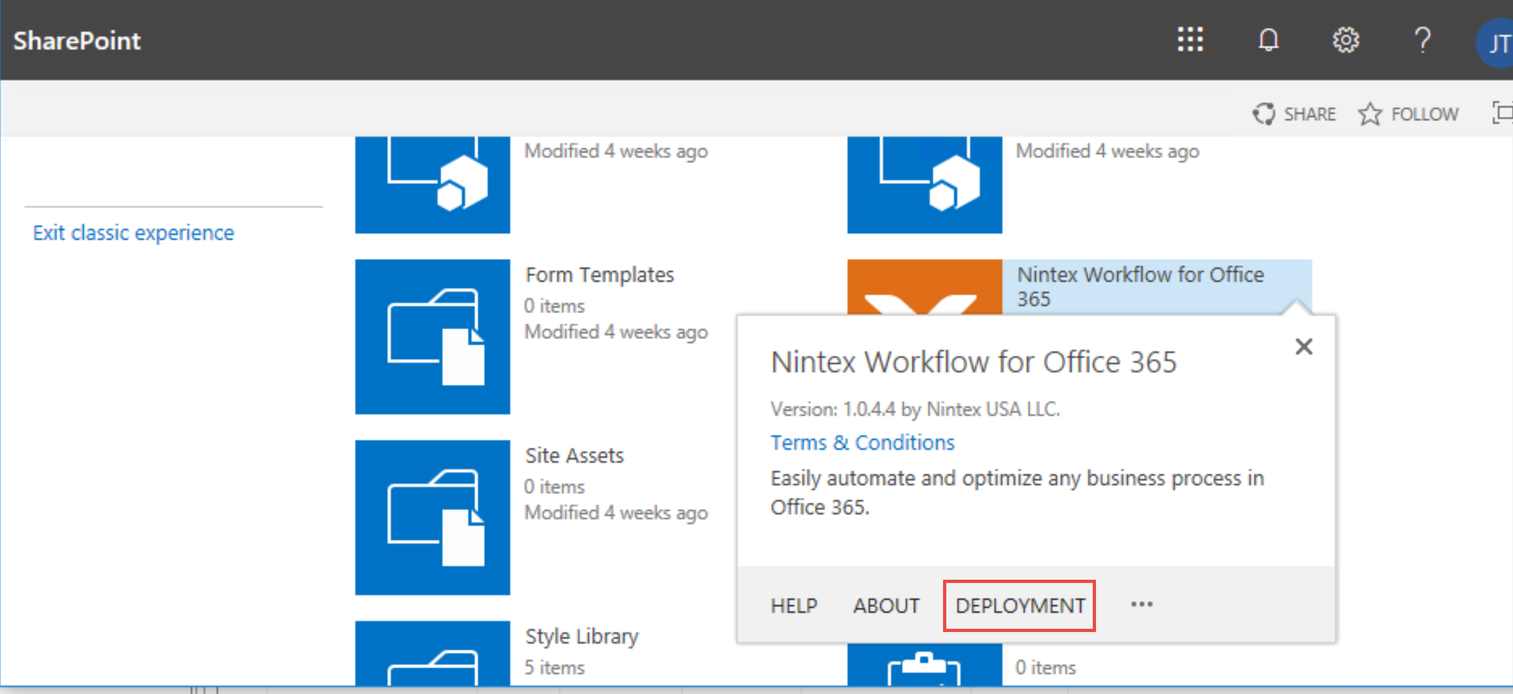This screenshot has height=694, width=1513.
Task: Open the Site Assets listing
Action: (574, 454)
